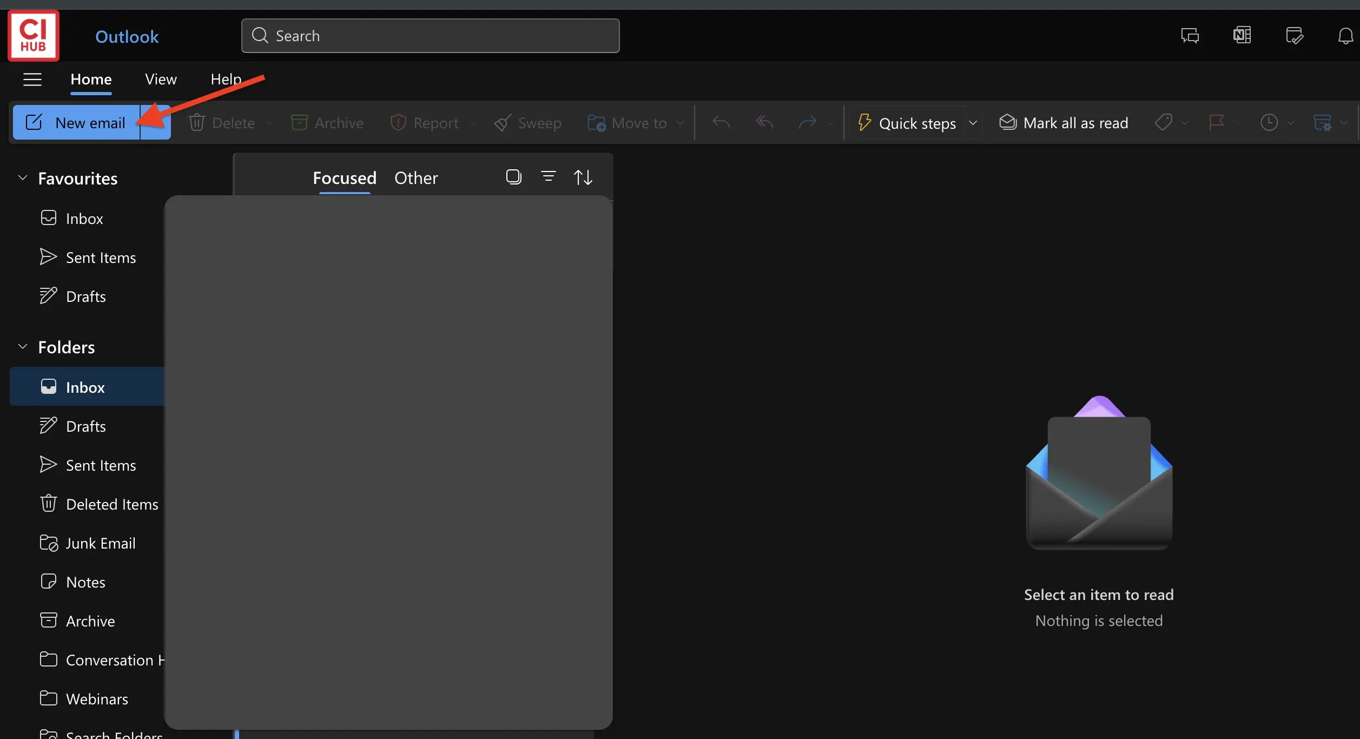1360x739 pixels.
Task: Click the Snooze clock icon
Action: coord(1269,122)
